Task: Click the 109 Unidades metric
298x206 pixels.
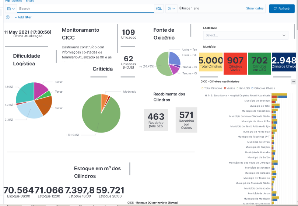Action: (129, 34)
